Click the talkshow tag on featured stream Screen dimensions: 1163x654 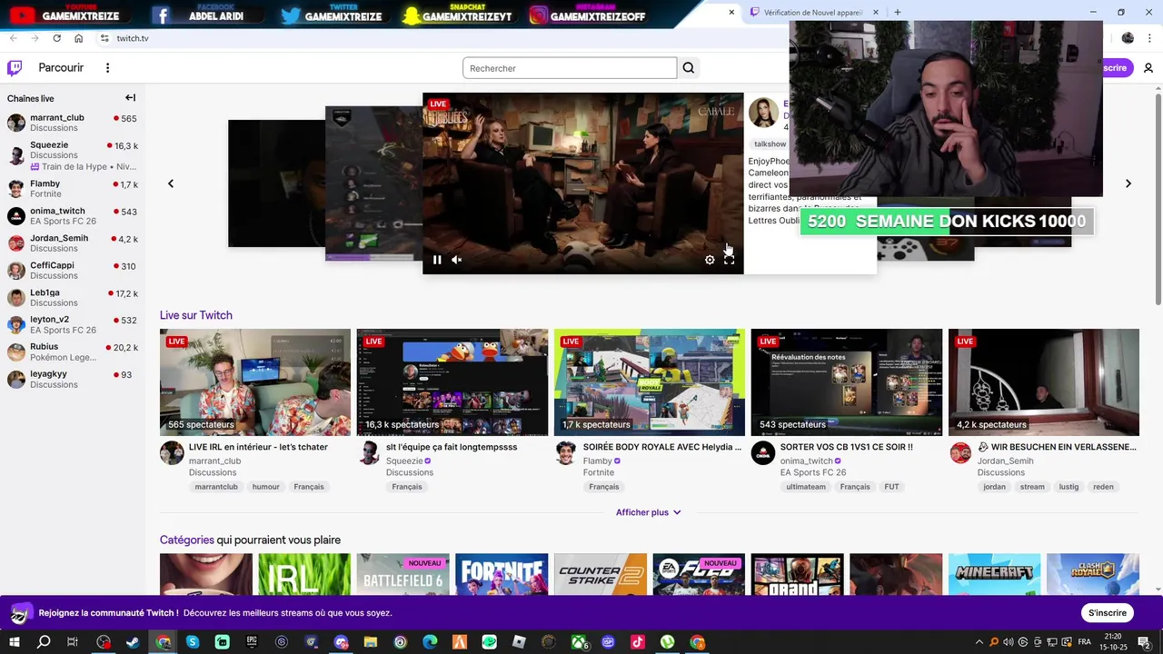click(x=770, y=144)
